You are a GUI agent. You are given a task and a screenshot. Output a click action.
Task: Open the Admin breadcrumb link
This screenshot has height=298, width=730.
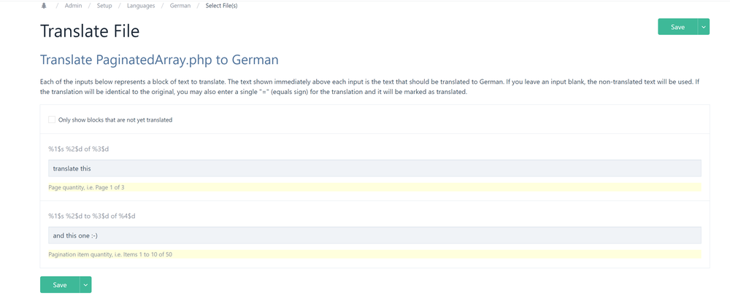pos(74,6)
